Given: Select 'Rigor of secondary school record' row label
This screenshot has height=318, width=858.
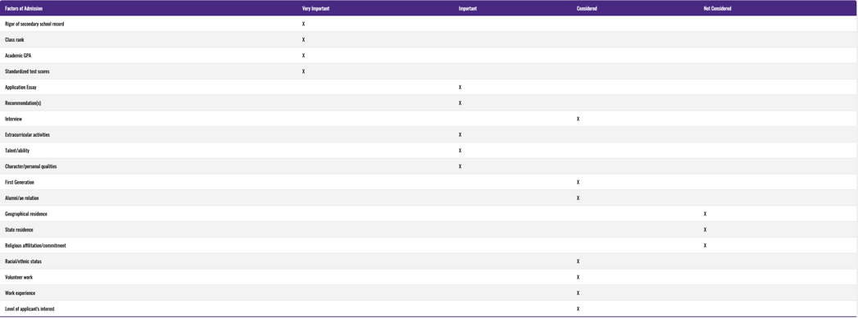Looking at the screenshot, I should pos(34,24).
